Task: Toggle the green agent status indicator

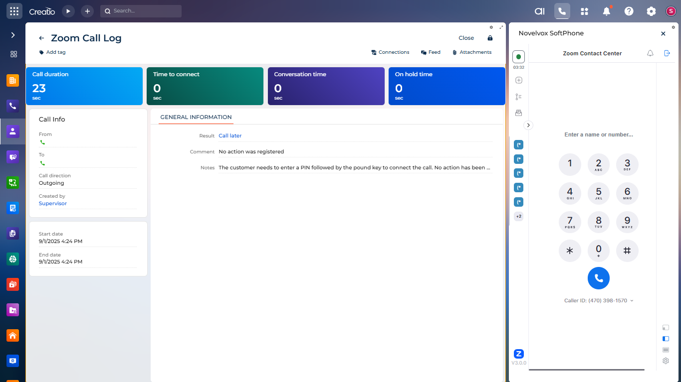Action: coord(518,57)
